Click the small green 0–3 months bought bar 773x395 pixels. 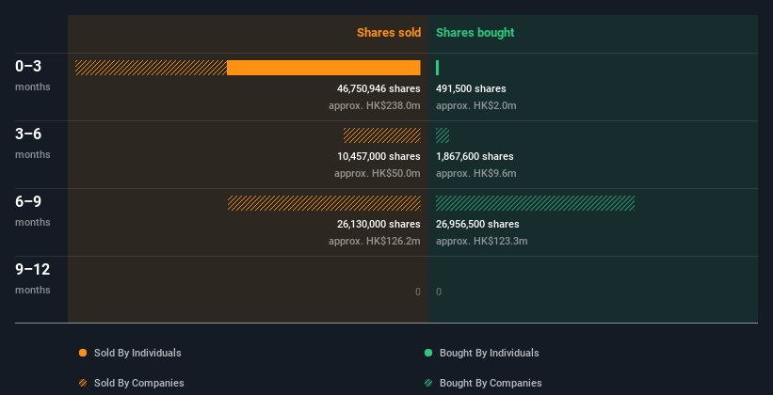(437, 68)
